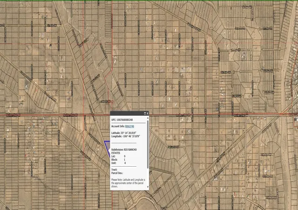The height and width of the screenshot is (210, 298).
Task: Click the small red circle map marker
Action: [x=112, y=102]
